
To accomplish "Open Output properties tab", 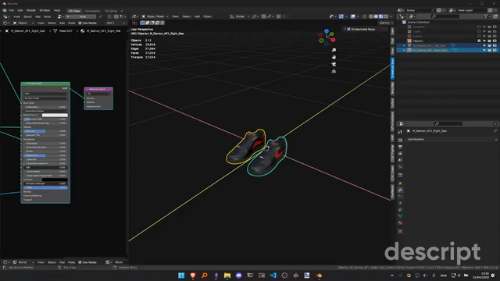I will point(400,147).
